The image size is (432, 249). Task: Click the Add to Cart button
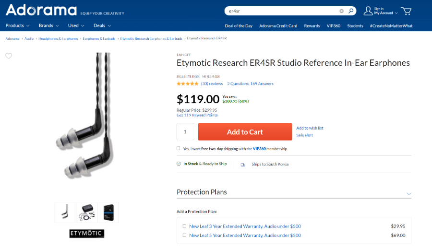click(x=245, y=131)
